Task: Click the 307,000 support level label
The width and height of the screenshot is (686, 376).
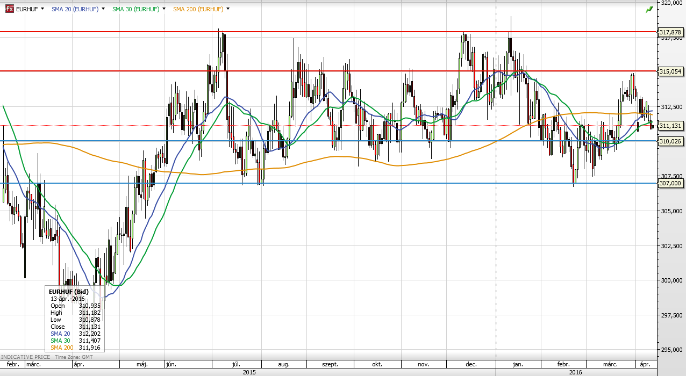Action: click(x=670, y=183)
